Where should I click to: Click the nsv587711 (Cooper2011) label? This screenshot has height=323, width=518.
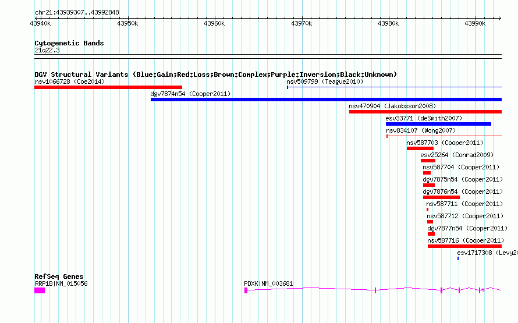(x=464, y=204)
